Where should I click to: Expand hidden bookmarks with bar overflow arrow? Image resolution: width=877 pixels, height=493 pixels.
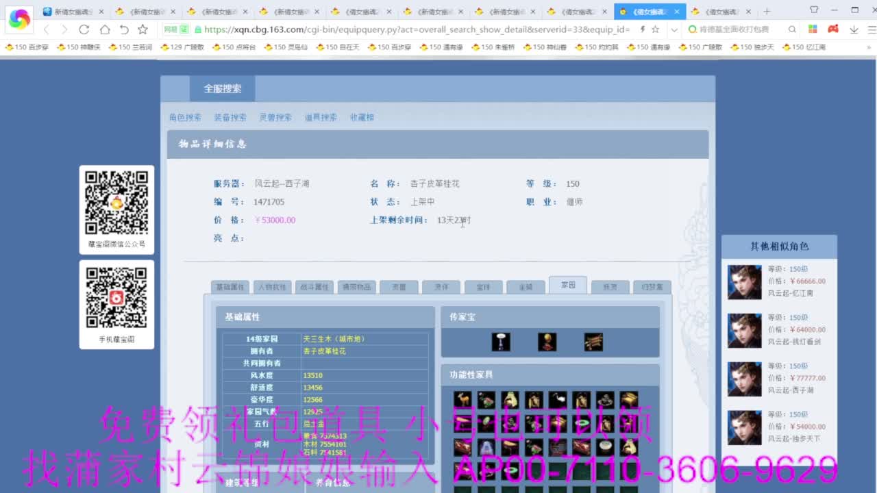[x=869, y=47]
